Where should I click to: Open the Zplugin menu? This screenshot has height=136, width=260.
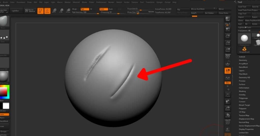159,2
